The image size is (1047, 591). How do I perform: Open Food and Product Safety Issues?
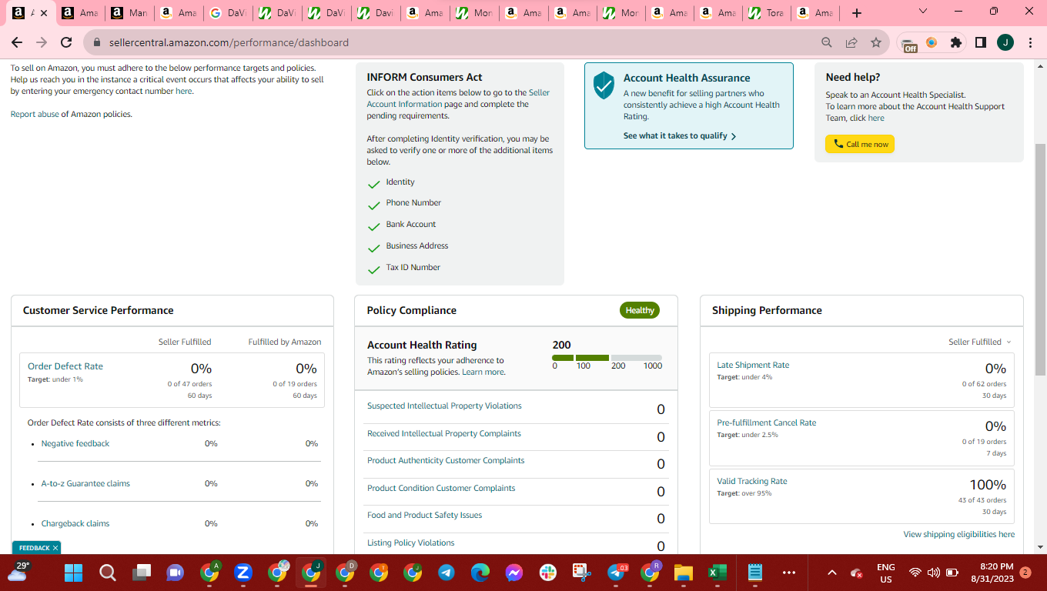click(x=424, y=515)
